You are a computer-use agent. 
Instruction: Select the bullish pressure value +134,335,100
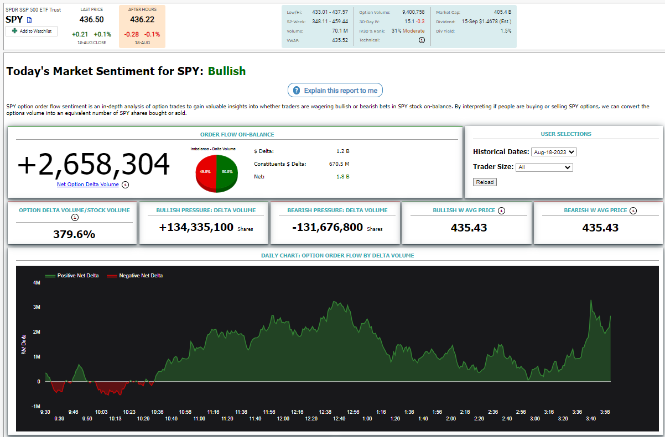tap(196, 227)
